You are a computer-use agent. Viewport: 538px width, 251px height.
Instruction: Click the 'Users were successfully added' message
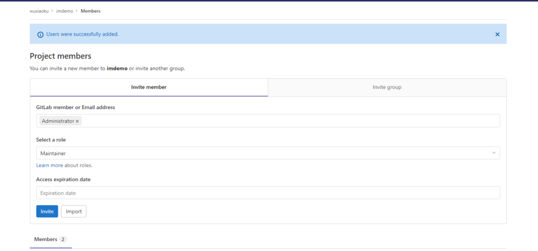pyautogui.click(x=82, y=34)
